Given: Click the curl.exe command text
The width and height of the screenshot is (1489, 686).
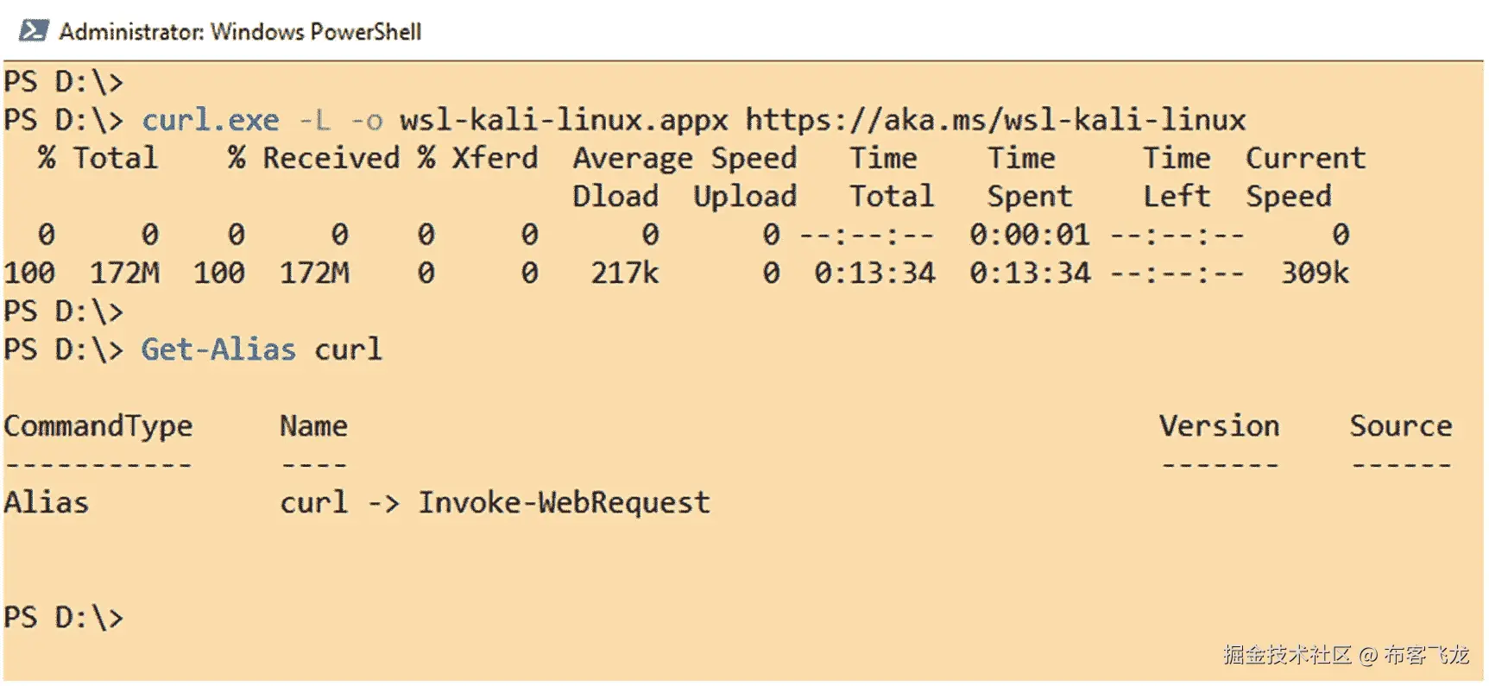Looking at the screenshot, I should click(210, 120).
